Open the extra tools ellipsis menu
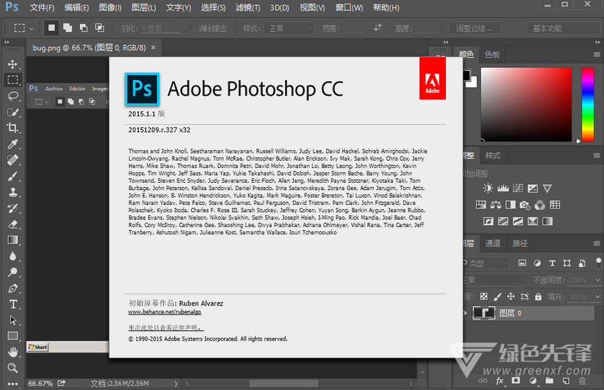604x390 pixels. click(x=13, y=384)
